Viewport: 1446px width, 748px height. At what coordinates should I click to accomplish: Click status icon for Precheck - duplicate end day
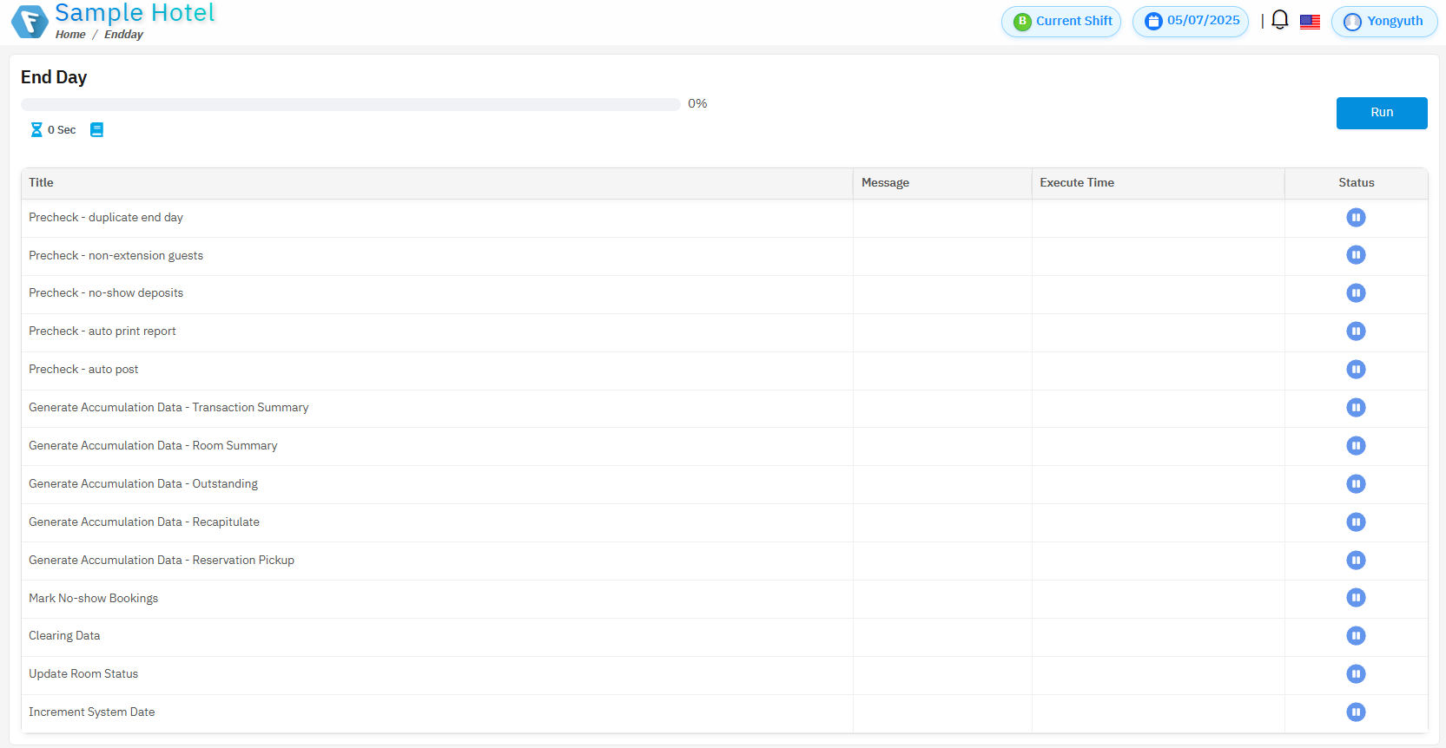pos(1355,217)
